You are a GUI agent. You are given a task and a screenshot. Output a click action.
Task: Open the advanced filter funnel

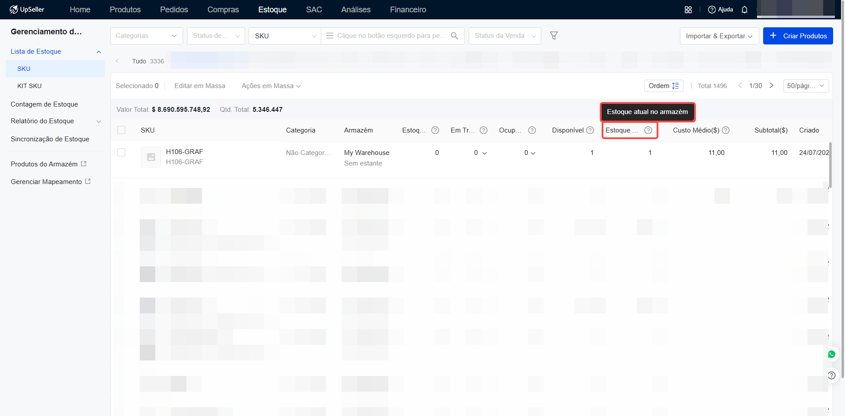point(554,36)
